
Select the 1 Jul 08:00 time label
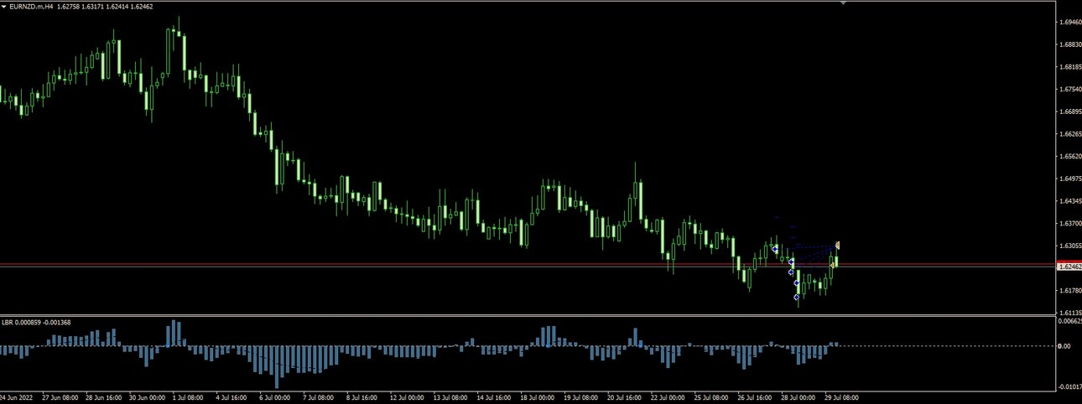coord(188,397)
